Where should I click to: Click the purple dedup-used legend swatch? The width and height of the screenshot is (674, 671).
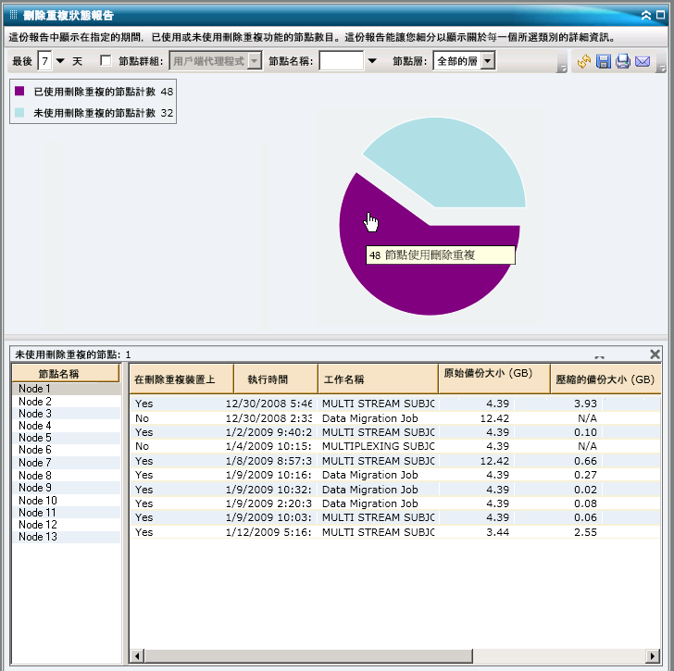pos(19,91)
